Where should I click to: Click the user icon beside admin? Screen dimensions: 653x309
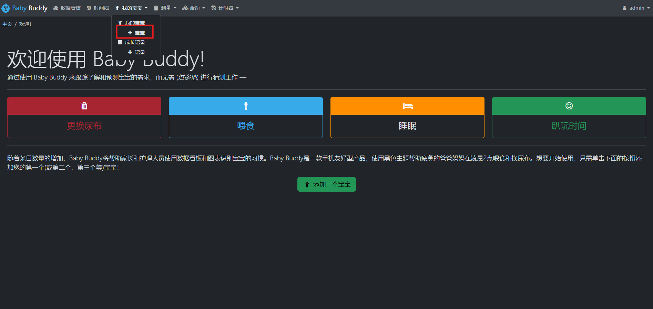(624, 8)
